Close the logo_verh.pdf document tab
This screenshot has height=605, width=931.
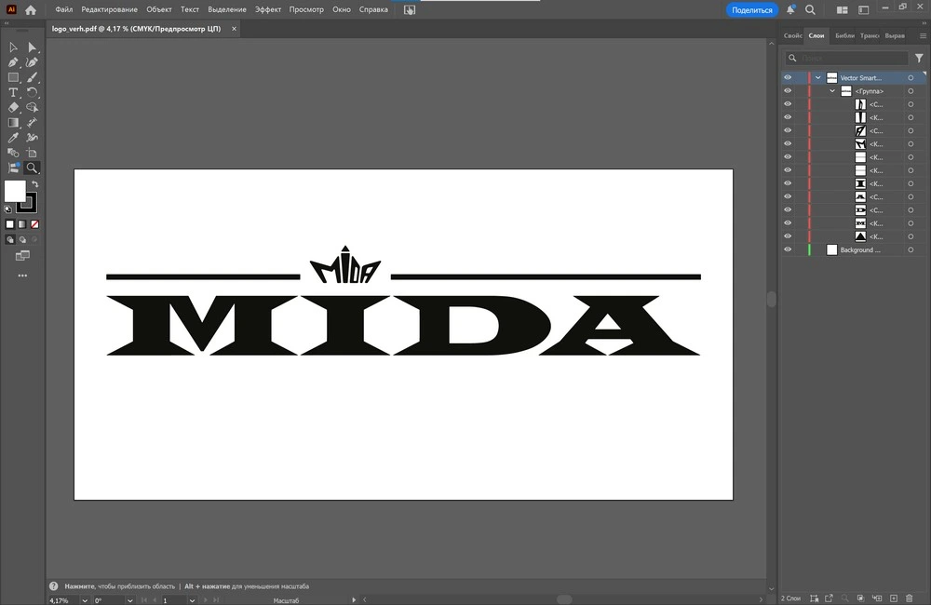(234, 29)
